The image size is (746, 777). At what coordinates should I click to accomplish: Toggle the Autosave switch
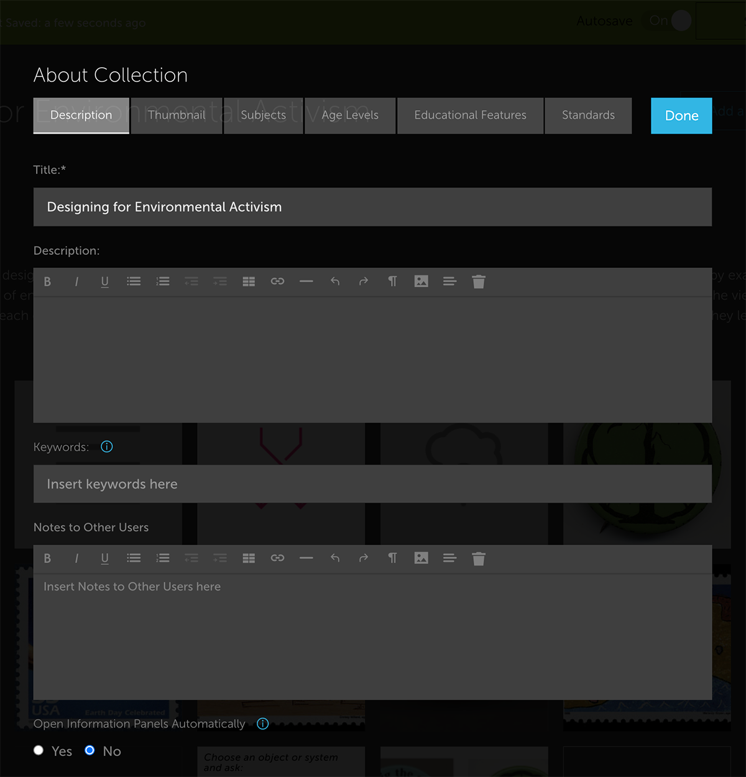coord(671,21)
